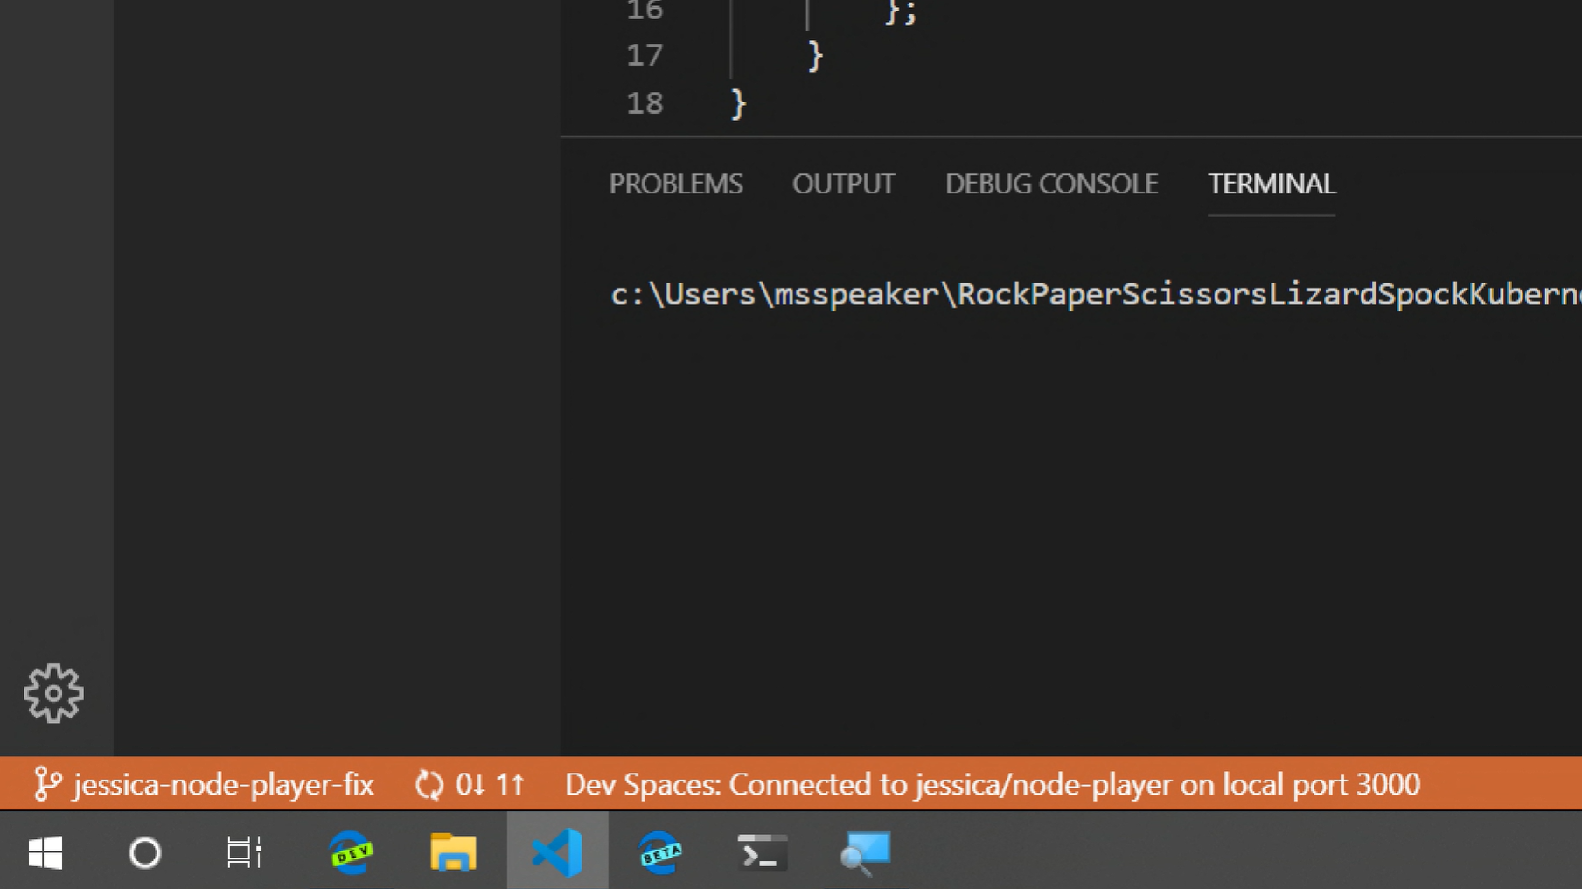Image resolution: width=1582 pixels, height=889 pixels.
Task: Open Task View from the taskbar
Action: tap(245, 851)
